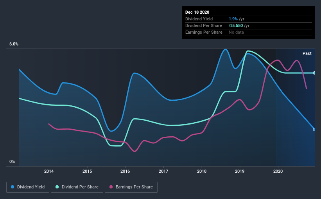Click the teal Dividend Per Share legend dot

pyautogui.click(x=57, y=187)
